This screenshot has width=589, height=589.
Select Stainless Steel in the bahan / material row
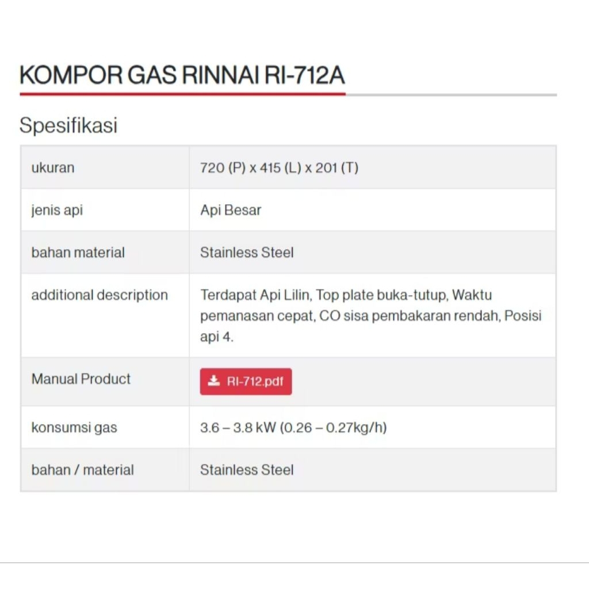click(x=247, y=470)
